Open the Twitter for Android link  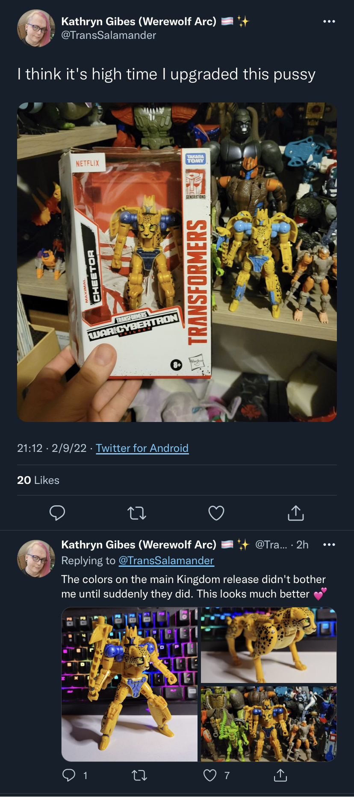pyautogui.click(x=142, y=448)
